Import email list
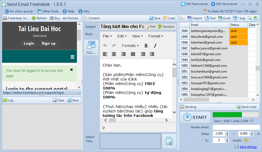 195,18
